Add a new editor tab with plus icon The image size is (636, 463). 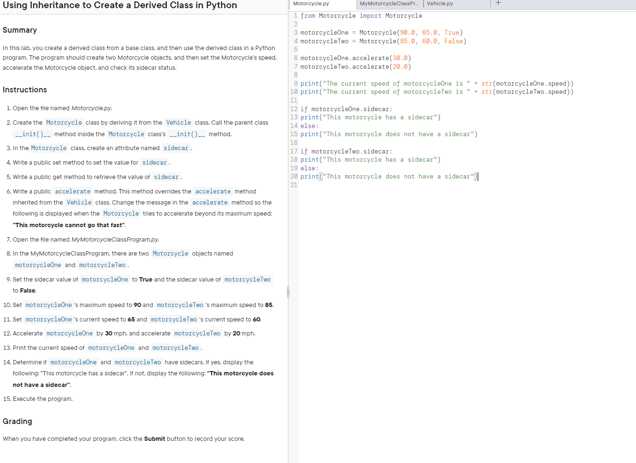(498, 3)
